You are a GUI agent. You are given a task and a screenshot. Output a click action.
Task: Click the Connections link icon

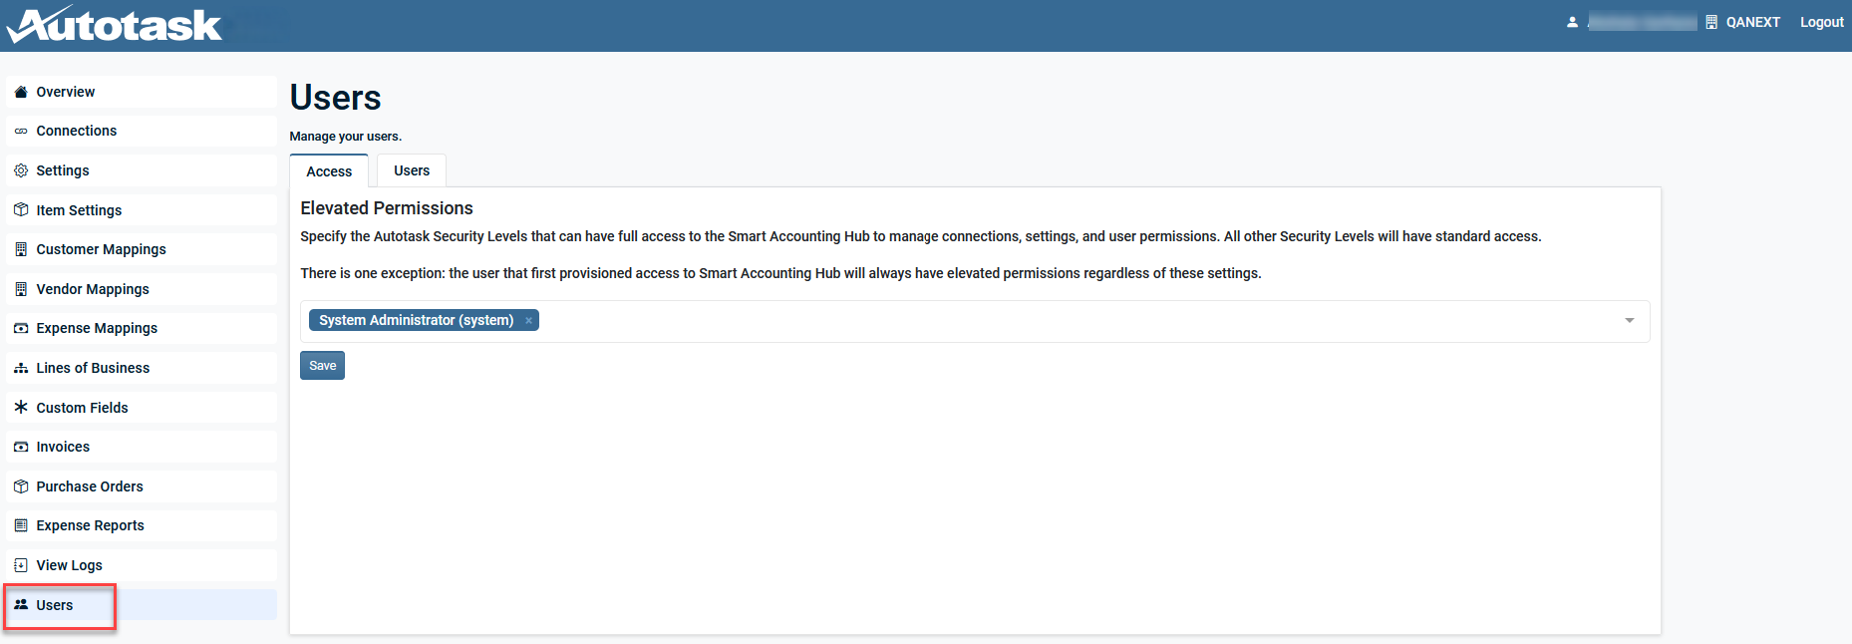(x=21, y=131)
